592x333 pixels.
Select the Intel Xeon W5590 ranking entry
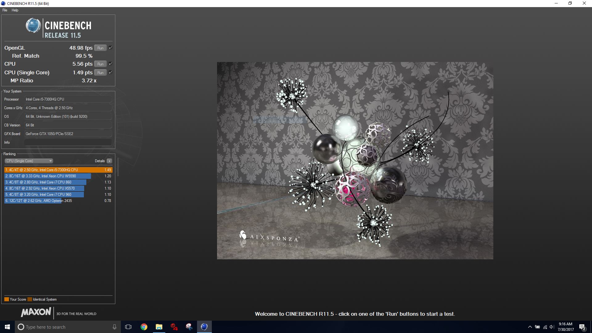click(48, 176)
